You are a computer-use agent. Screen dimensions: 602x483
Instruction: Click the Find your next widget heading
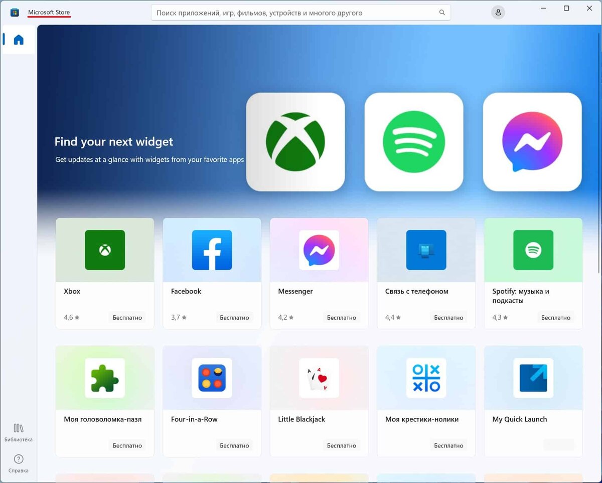click(x=114, y=142)
